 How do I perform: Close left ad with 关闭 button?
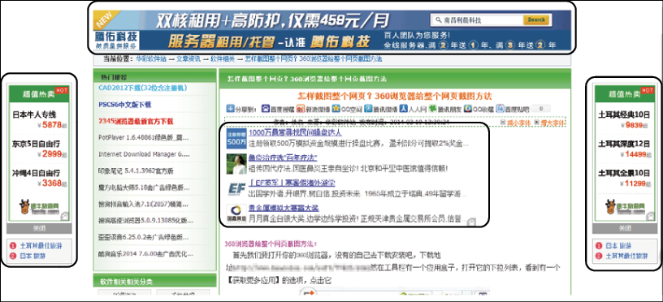(x=39, y=228)
